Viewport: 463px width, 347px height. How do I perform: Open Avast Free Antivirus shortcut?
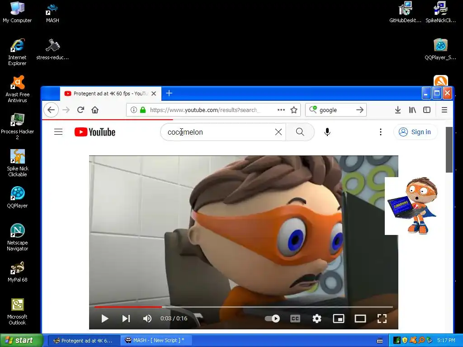click(18, 89)
